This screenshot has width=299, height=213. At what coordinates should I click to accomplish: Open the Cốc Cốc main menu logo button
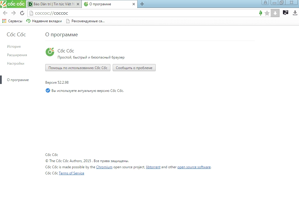13,4
